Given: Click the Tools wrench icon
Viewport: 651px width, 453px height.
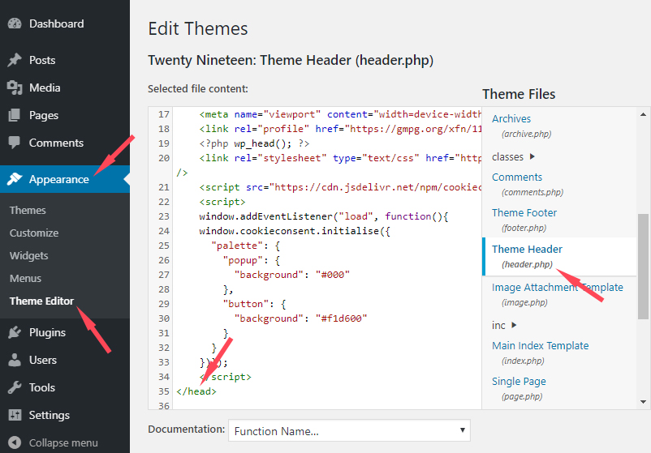Looking at the screenshot, I should [x=15, y=387].
